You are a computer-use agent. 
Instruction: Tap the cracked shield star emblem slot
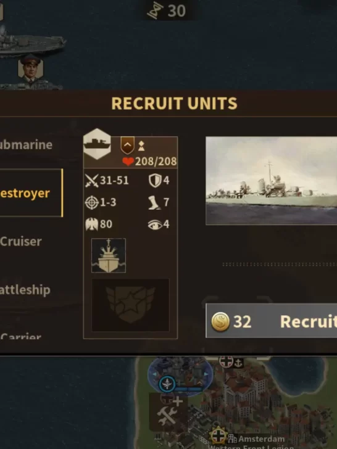coord(130,305)
